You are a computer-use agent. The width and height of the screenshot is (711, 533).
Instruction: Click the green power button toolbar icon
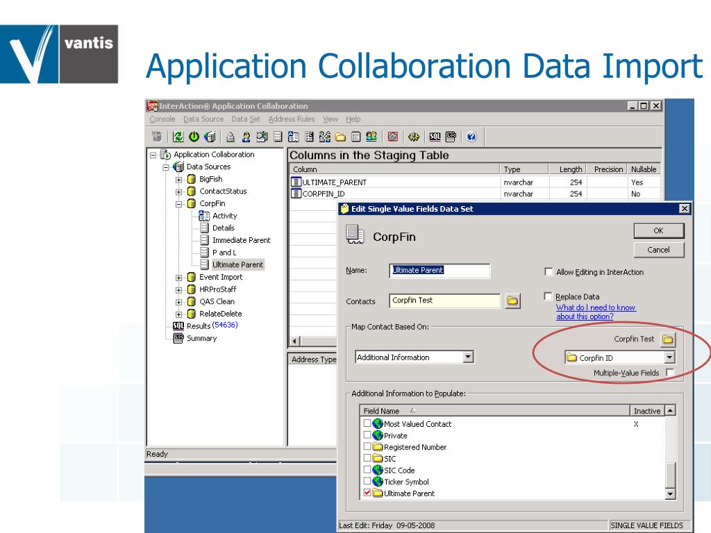pos(194,137)
